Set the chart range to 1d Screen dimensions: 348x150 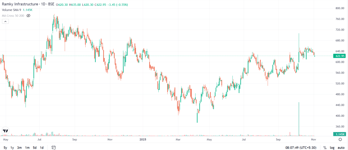(42, 148)
